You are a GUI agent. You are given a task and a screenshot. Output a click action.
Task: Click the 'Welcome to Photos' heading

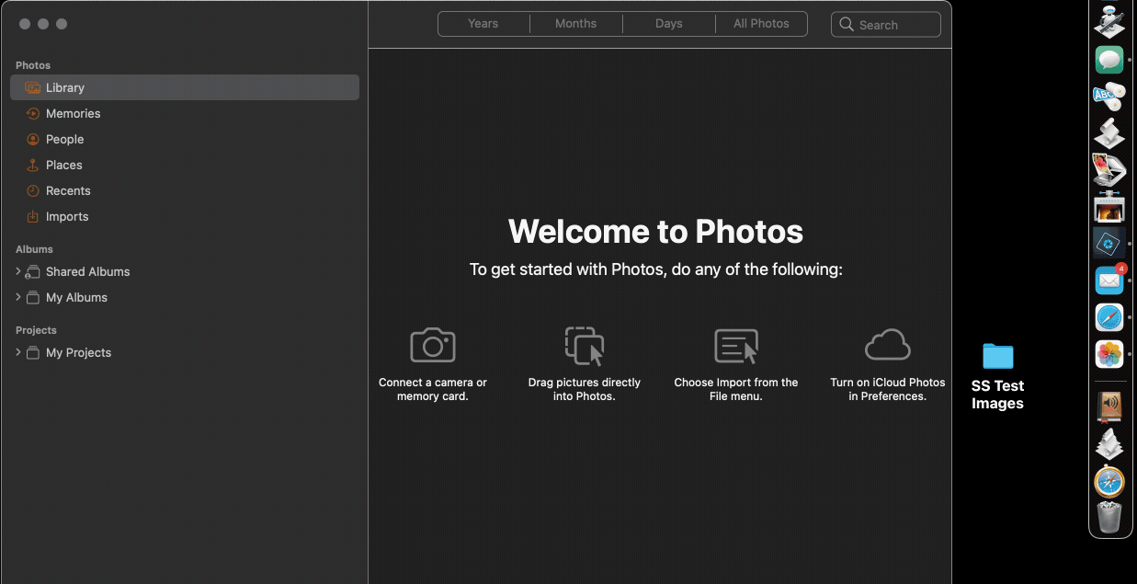coord(655,231)
